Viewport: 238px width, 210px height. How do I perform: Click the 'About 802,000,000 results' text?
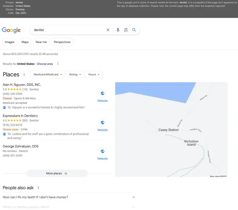(30, 54)
